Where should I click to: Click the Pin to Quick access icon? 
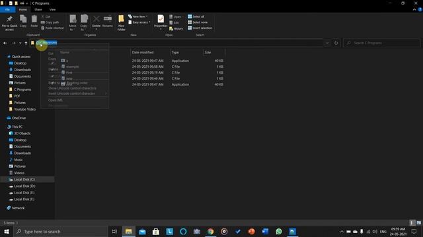point(9,19)
